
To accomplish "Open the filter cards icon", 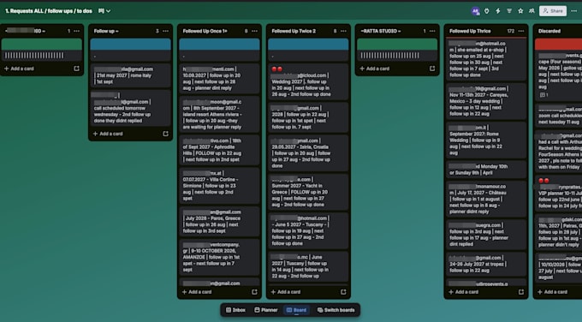I will (509, 11).
